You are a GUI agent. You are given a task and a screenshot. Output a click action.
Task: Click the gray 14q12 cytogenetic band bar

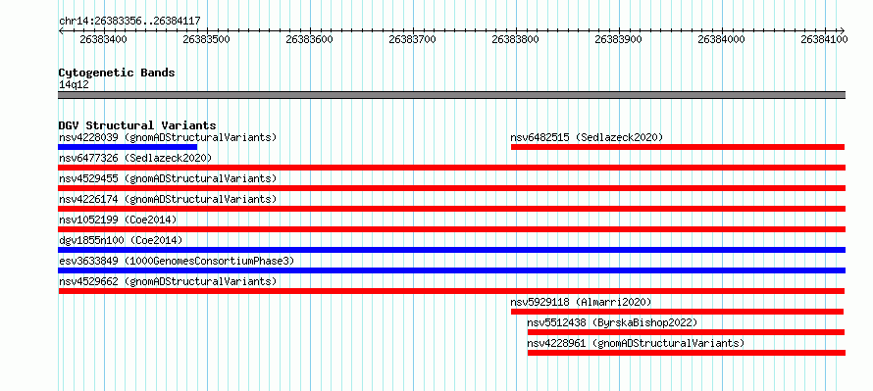pyautogui.click(x=451, y=95)
